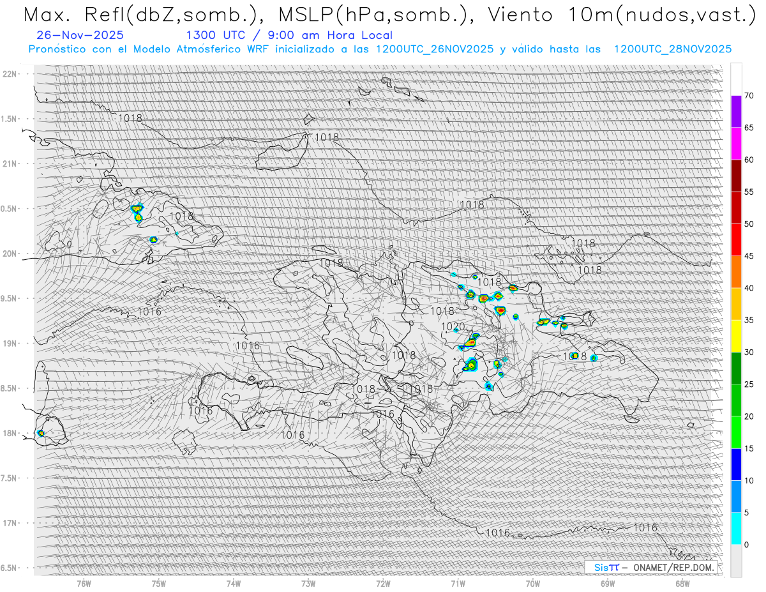Screen dimensions: 766x592
Task: Pick the green 20–25 dBZ colorbar segment
Action: [x=736, y=400]
